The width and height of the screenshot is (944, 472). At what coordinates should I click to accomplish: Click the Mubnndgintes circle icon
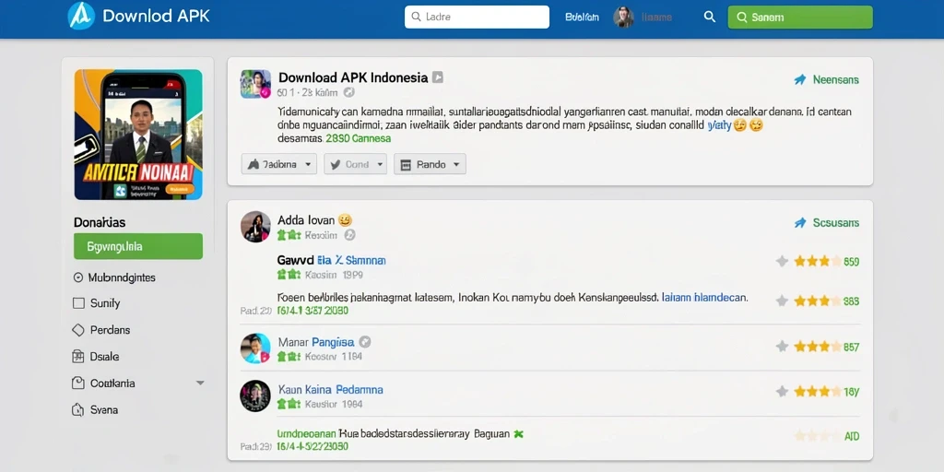[x=77, y=277]
